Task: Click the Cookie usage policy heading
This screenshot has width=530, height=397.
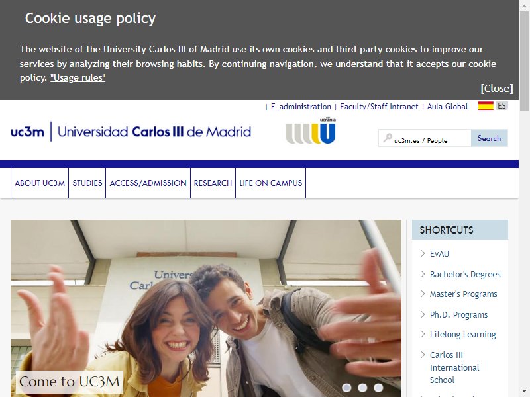Action: [x=90, y=19]
